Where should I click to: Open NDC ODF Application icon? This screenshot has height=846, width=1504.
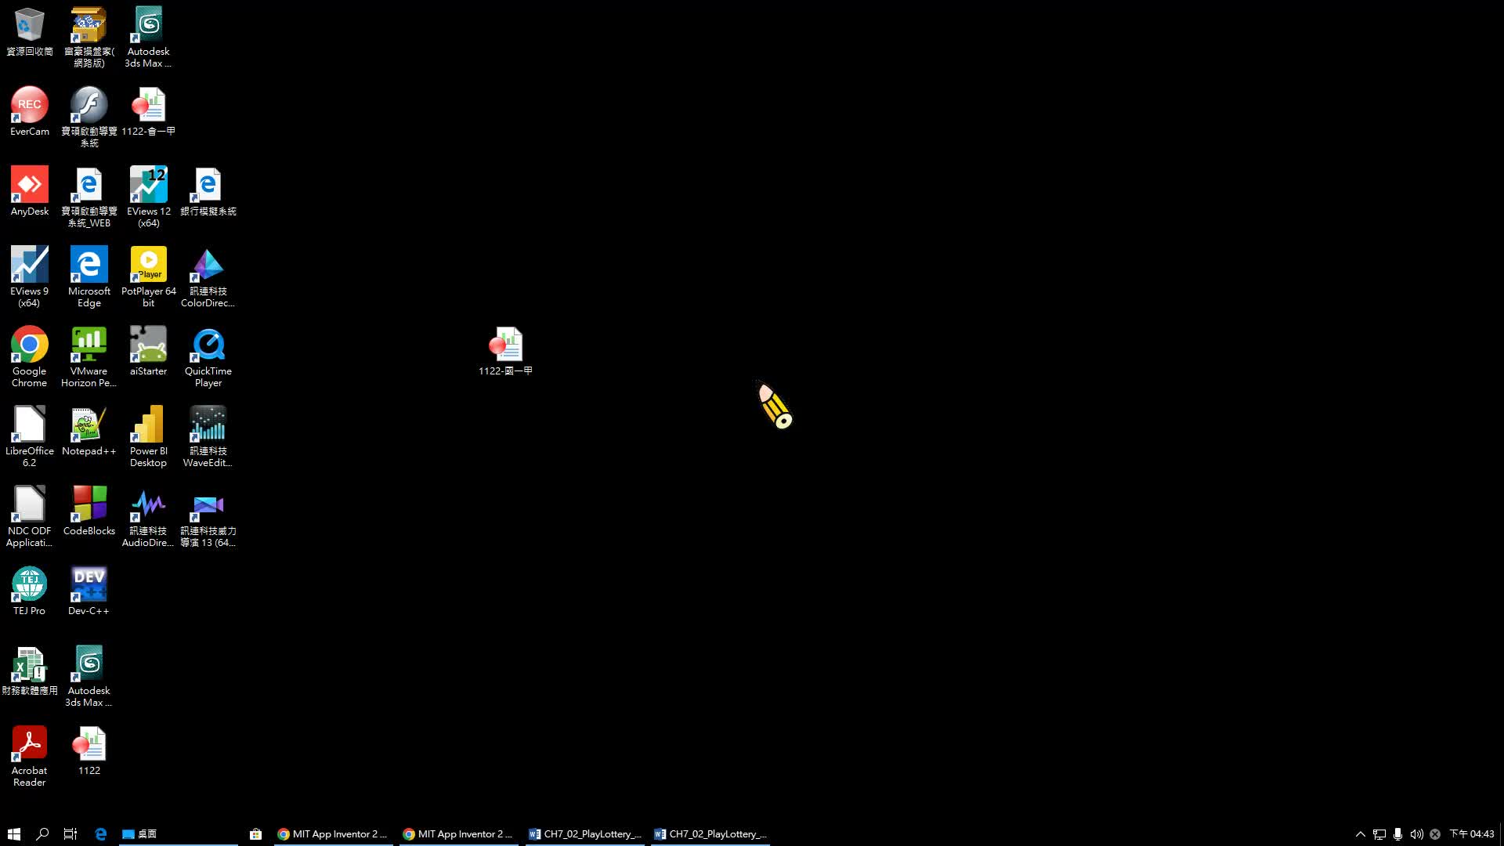pos(30,516)
